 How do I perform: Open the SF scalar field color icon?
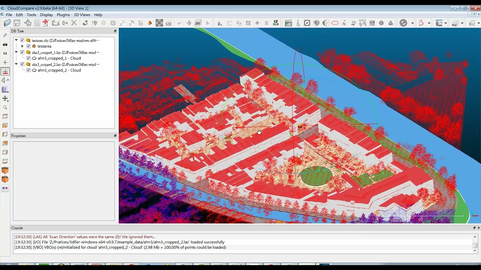[276, 23]
